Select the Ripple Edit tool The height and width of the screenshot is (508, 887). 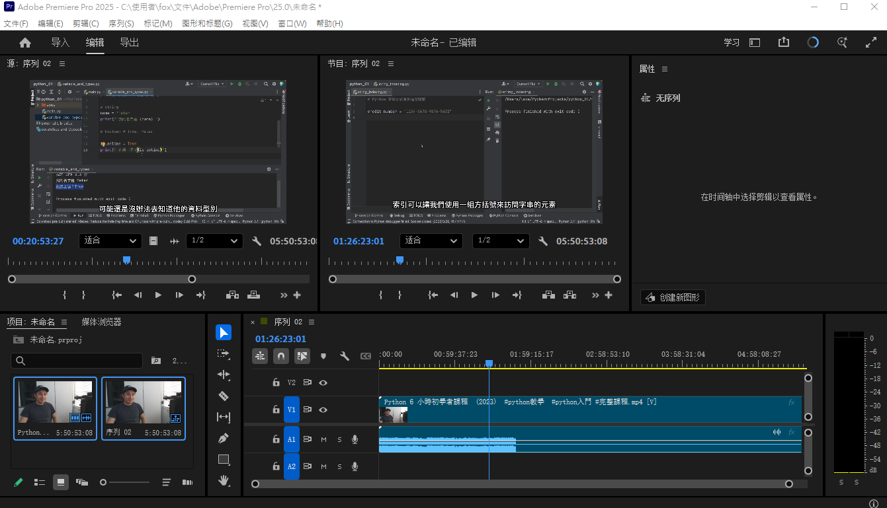tap(224, 375)
